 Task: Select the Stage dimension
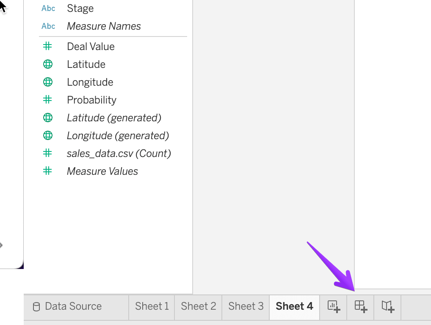[x=80, y=8]
